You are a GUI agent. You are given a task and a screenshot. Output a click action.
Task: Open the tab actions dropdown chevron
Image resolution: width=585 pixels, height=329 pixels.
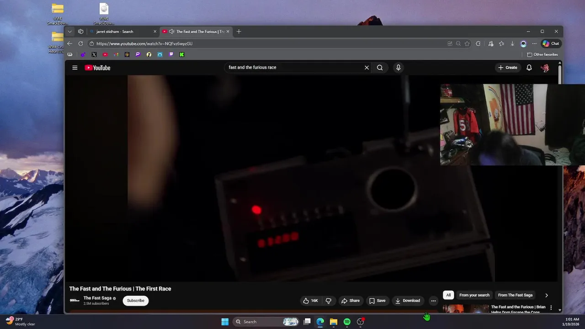(x=69, y=32)
